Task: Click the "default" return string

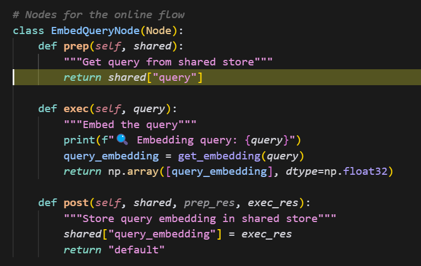Action: click(136, 250)
